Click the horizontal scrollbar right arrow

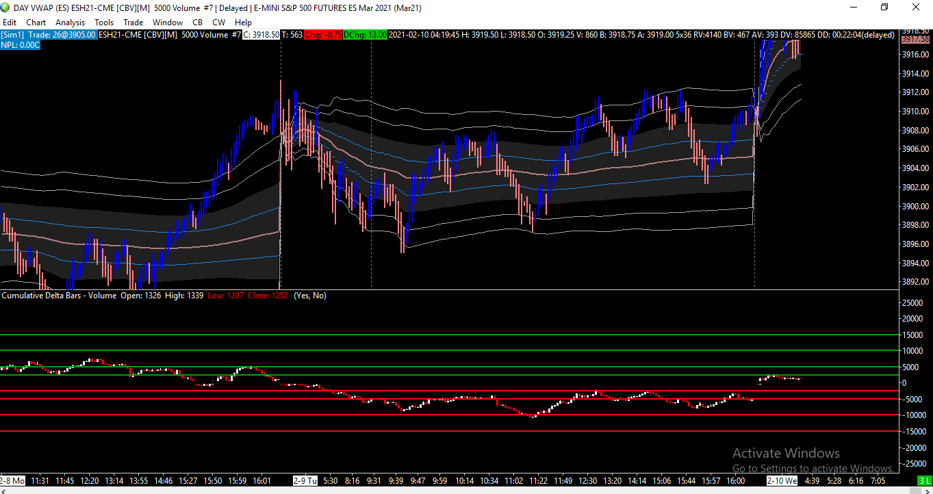click(x=929, y=491)
